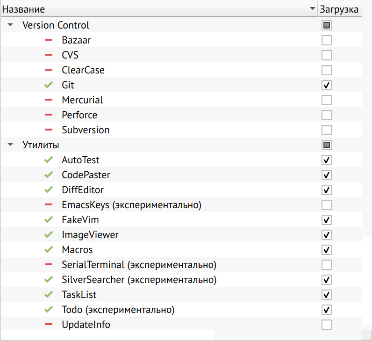Uncheck the ImageViewer load checkbox

327,235
